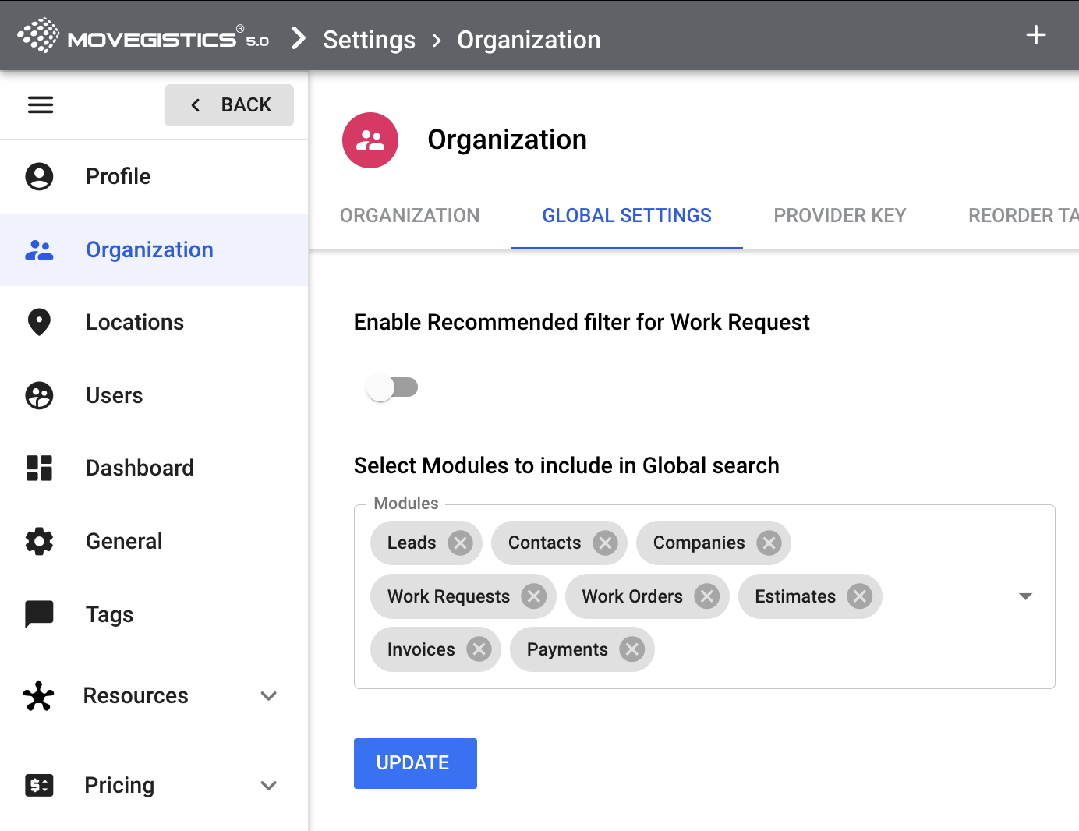The image size is (1079, 831).
Task: Expand the Pricing submenu
Action: 269,785
